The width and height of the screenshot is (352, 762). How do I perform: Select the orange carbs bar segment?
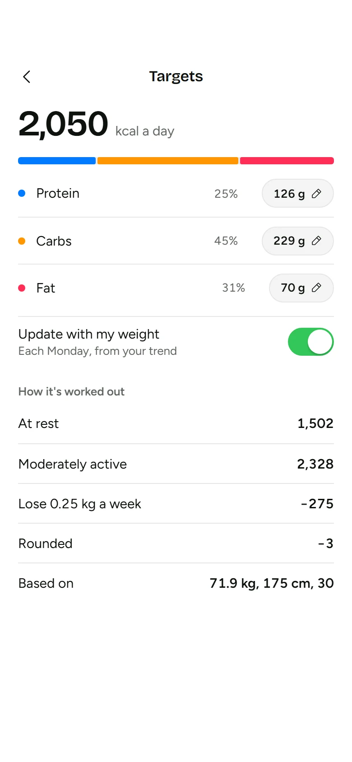[168, 161]
